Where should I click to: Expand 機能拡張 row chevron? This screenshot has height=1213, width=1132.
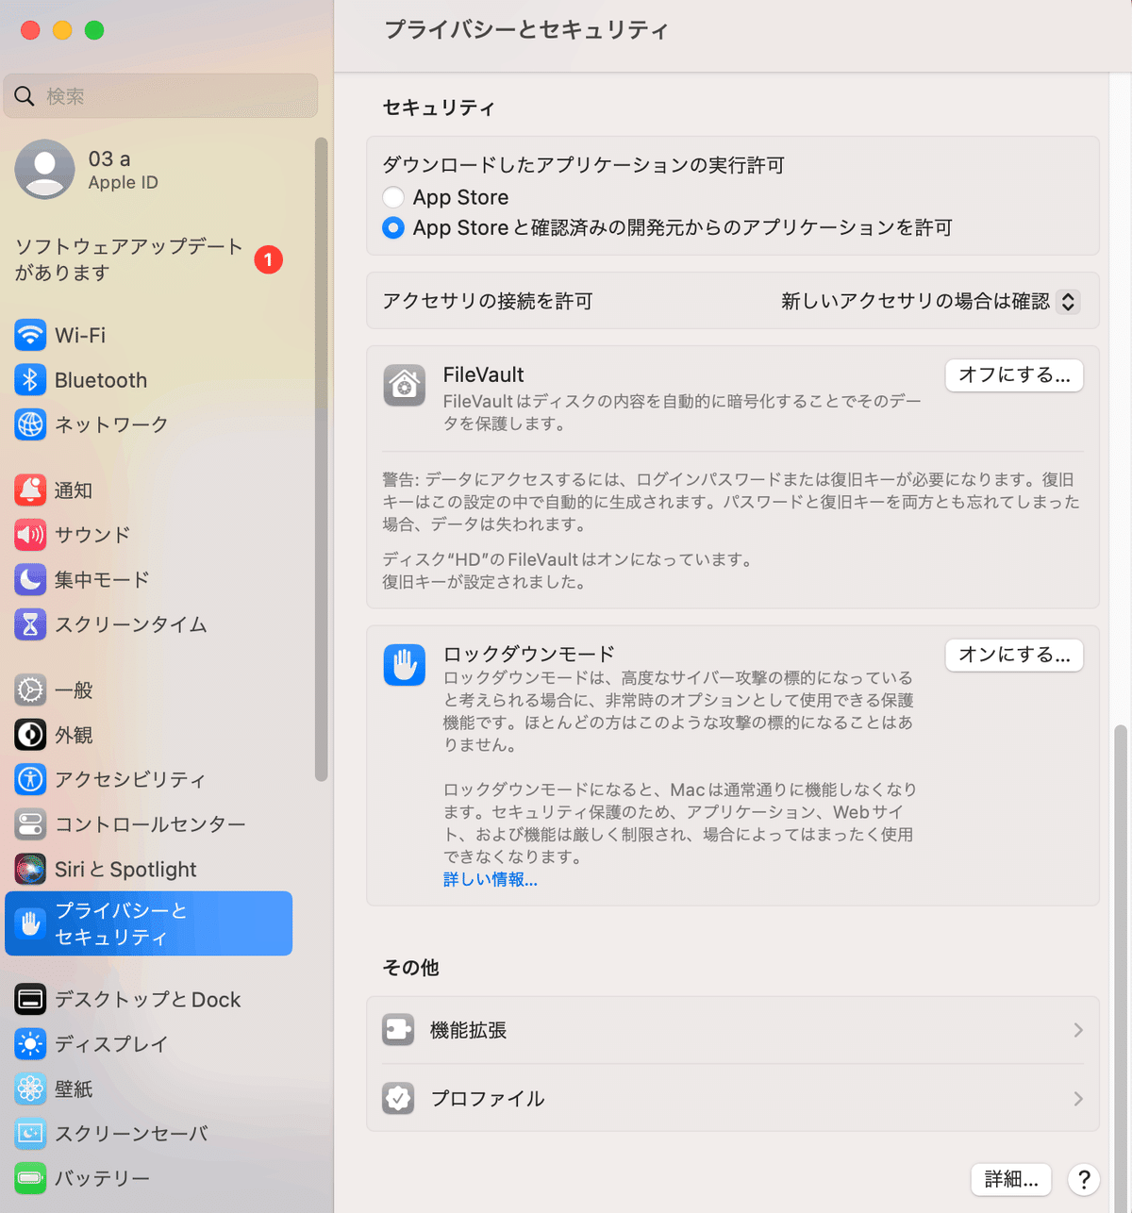pos(1077,1030)
